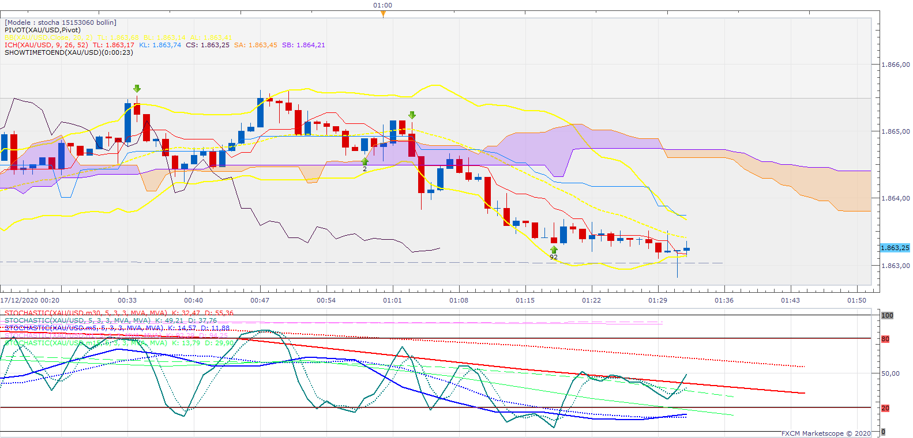Viewport: 913px width, 438px height.
Task: Click the red stochastic level tag 80
Action: (x=885, y=339)
